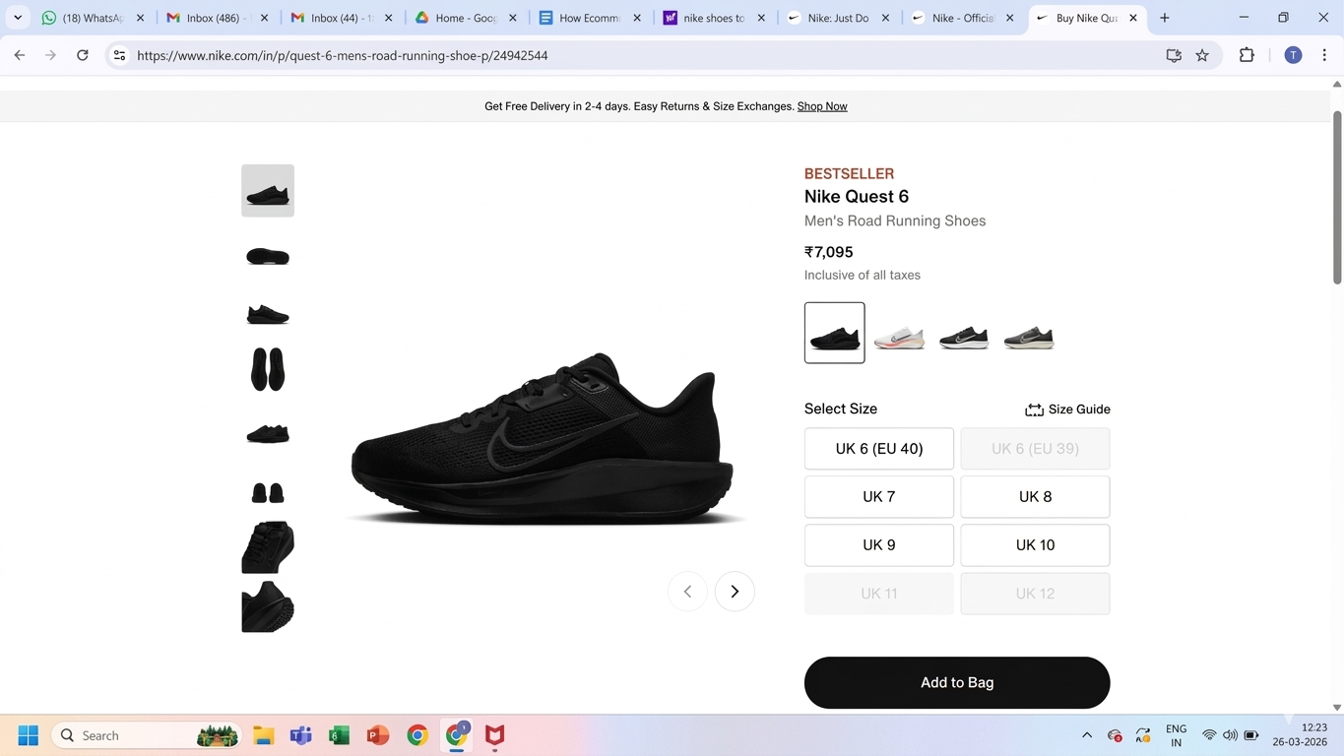Select size UK 8

pyautogui.click(x=1035, y=497)
